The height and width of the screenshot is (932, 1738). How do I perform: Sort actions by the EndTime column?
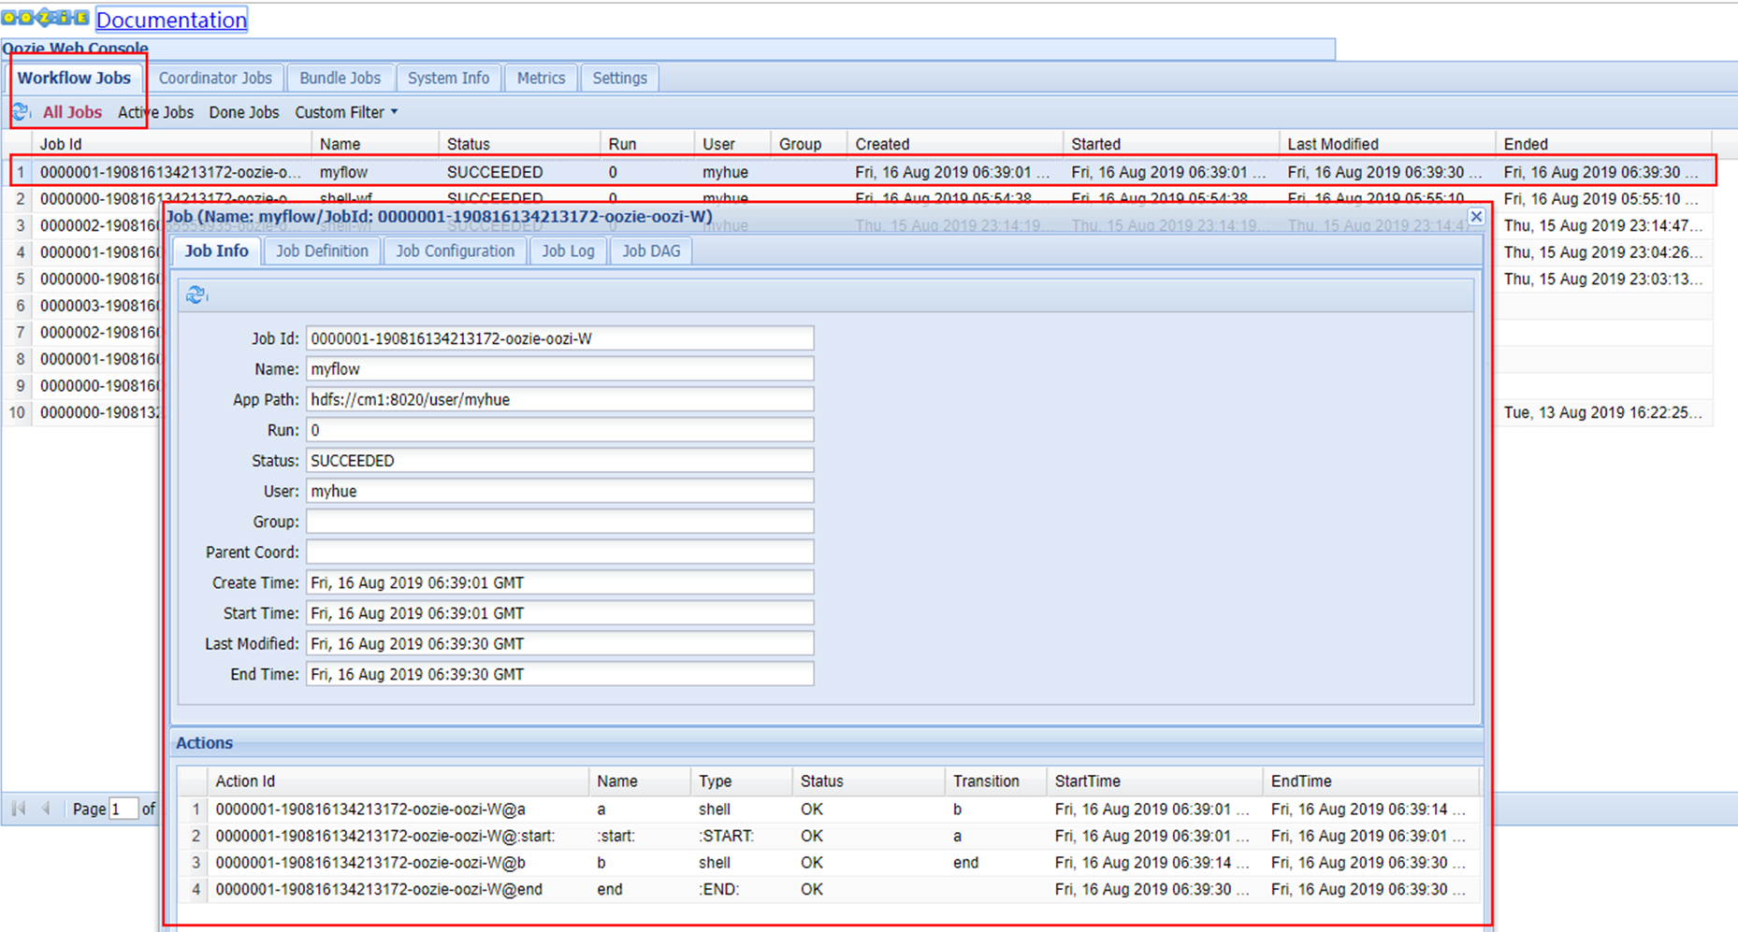click(x=1371, y=781)
